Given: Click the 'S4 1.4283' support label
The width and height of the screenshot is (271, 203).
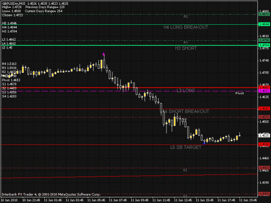Looking at the screenshot, I should click(10, 97).
